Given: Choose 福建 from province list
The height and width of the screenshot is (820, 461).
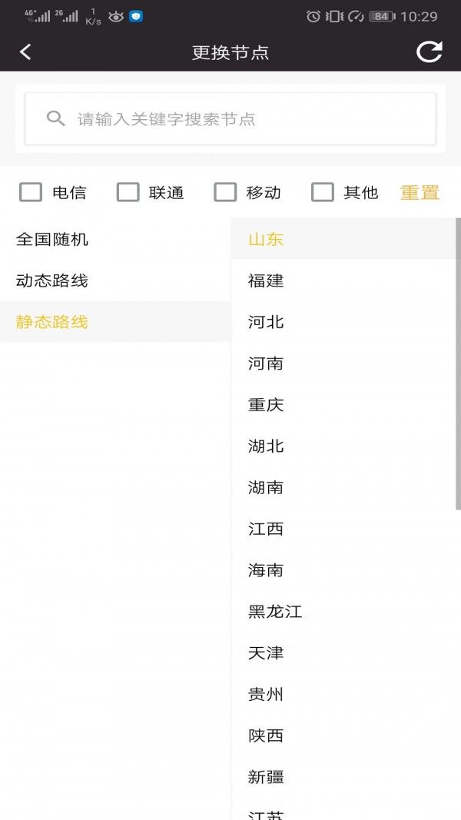Looking at the screenshot, I should (266, 281).
